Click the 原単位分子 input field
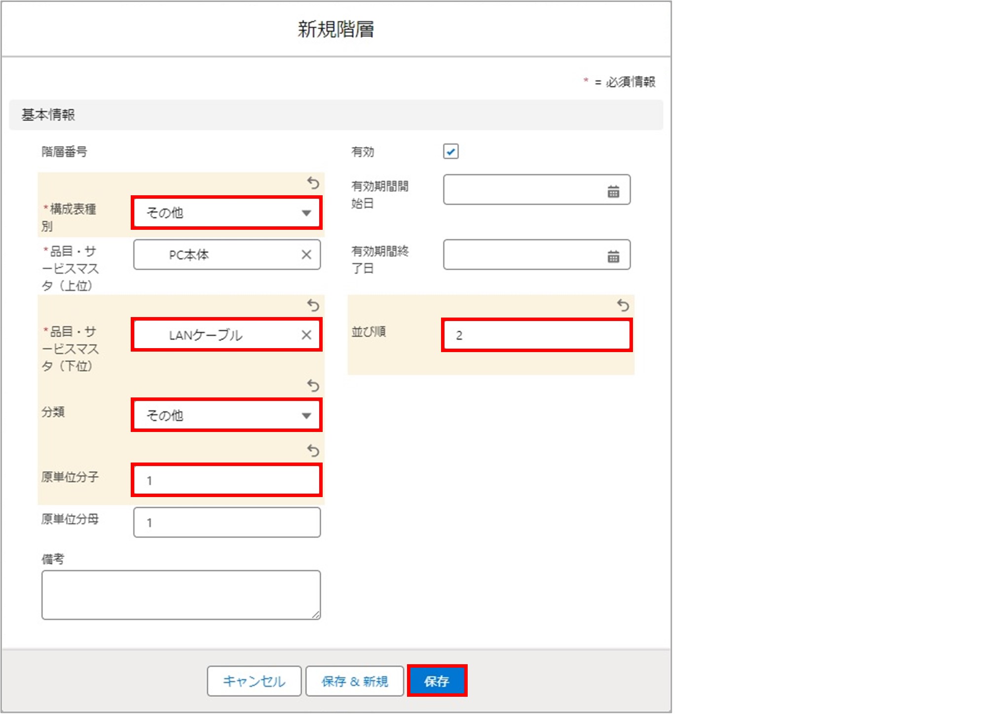Screen dimensions: 1000x716 tap(226, 480)
